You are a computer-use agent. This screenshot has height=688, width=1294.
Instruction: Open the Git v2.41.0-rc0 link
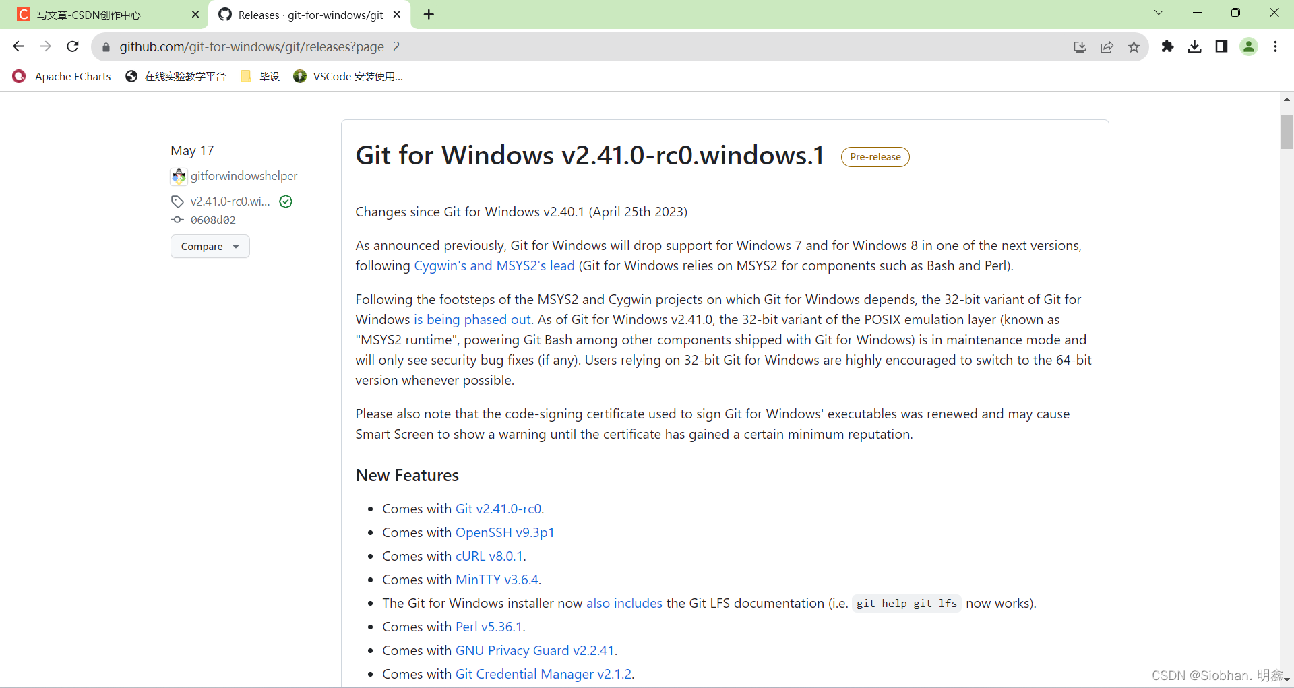(x=498, y=509)
